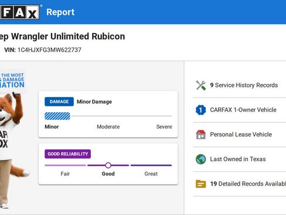This screenshot has width=286, height=215.
Task: Click the yellow folder Detailed Records icon
Action: 201,184
